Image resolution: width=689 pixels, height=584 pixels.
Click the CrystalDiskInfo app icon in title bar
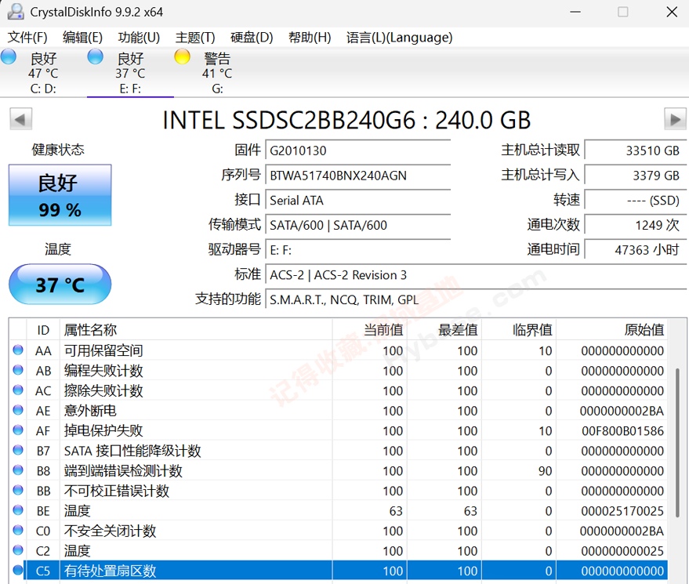16,12
